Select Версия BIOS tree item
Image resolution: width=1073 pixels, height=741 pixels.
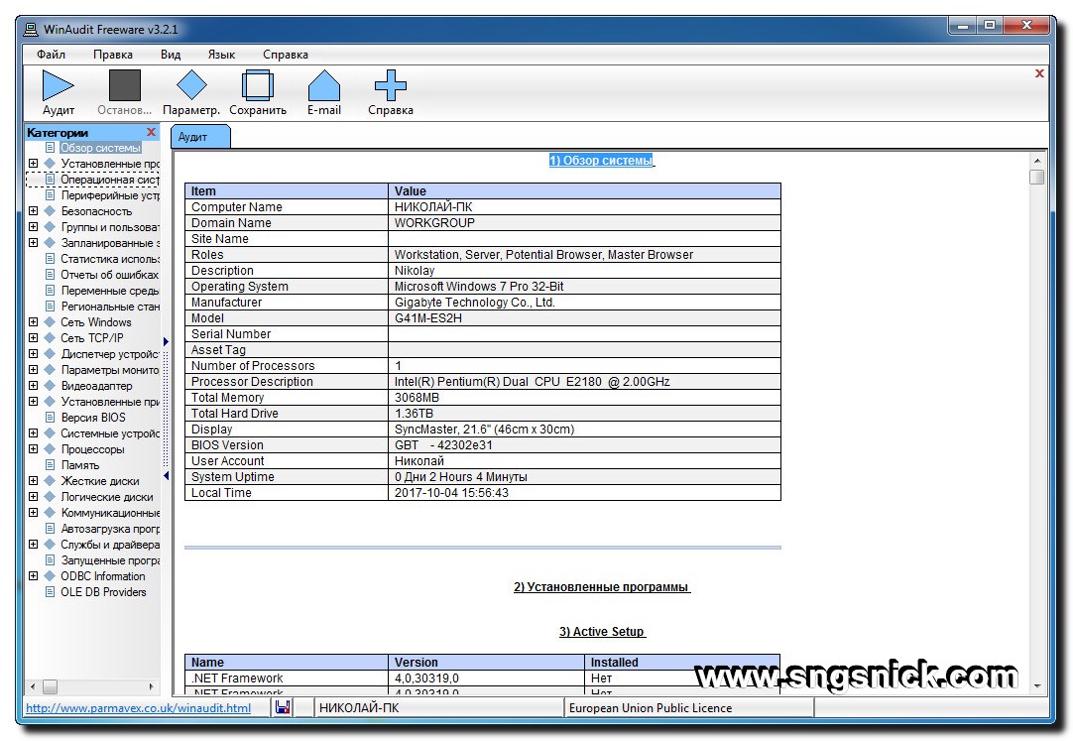point(93,418)
